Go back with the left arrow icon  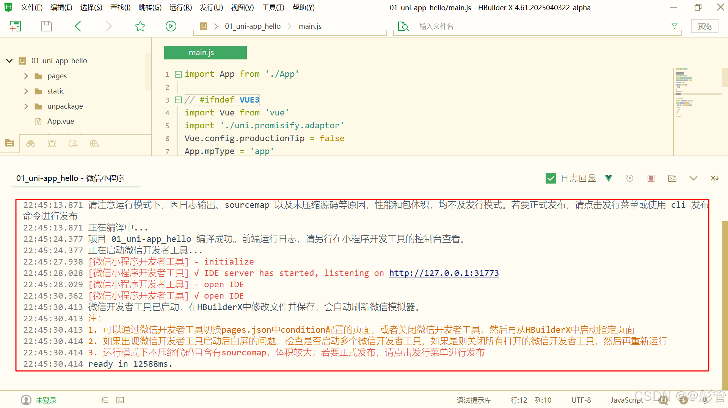tap(78, 26)
